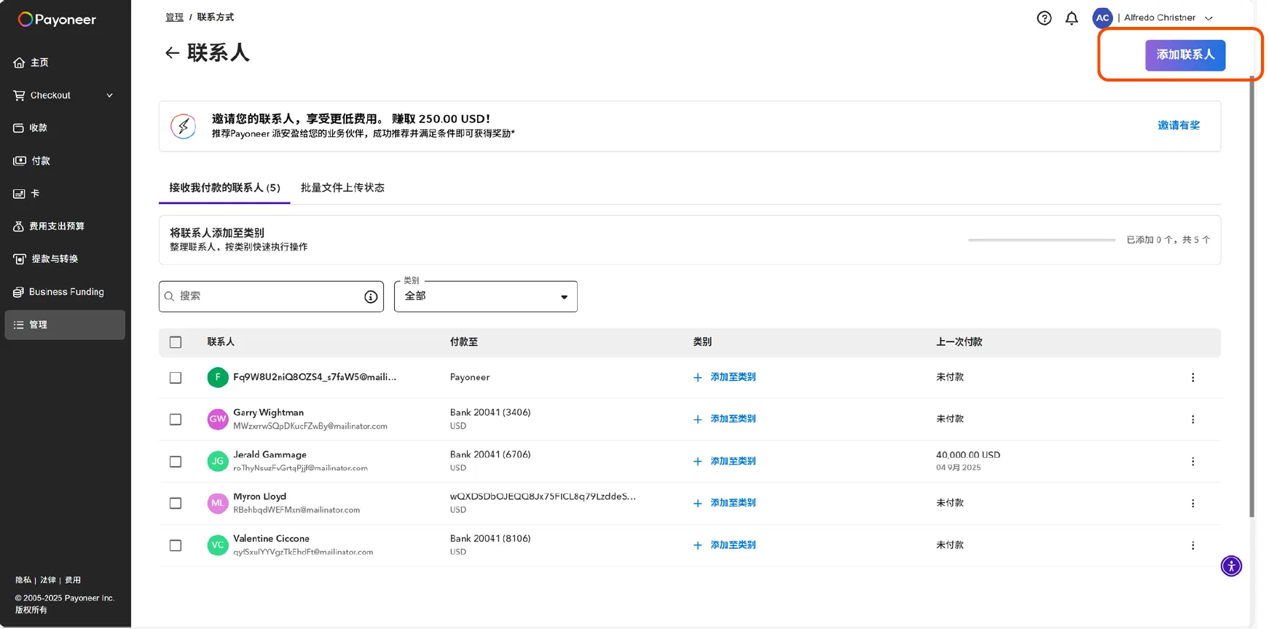Click the 添加联系人 button
The image size is (1269, 629).
1185,55
